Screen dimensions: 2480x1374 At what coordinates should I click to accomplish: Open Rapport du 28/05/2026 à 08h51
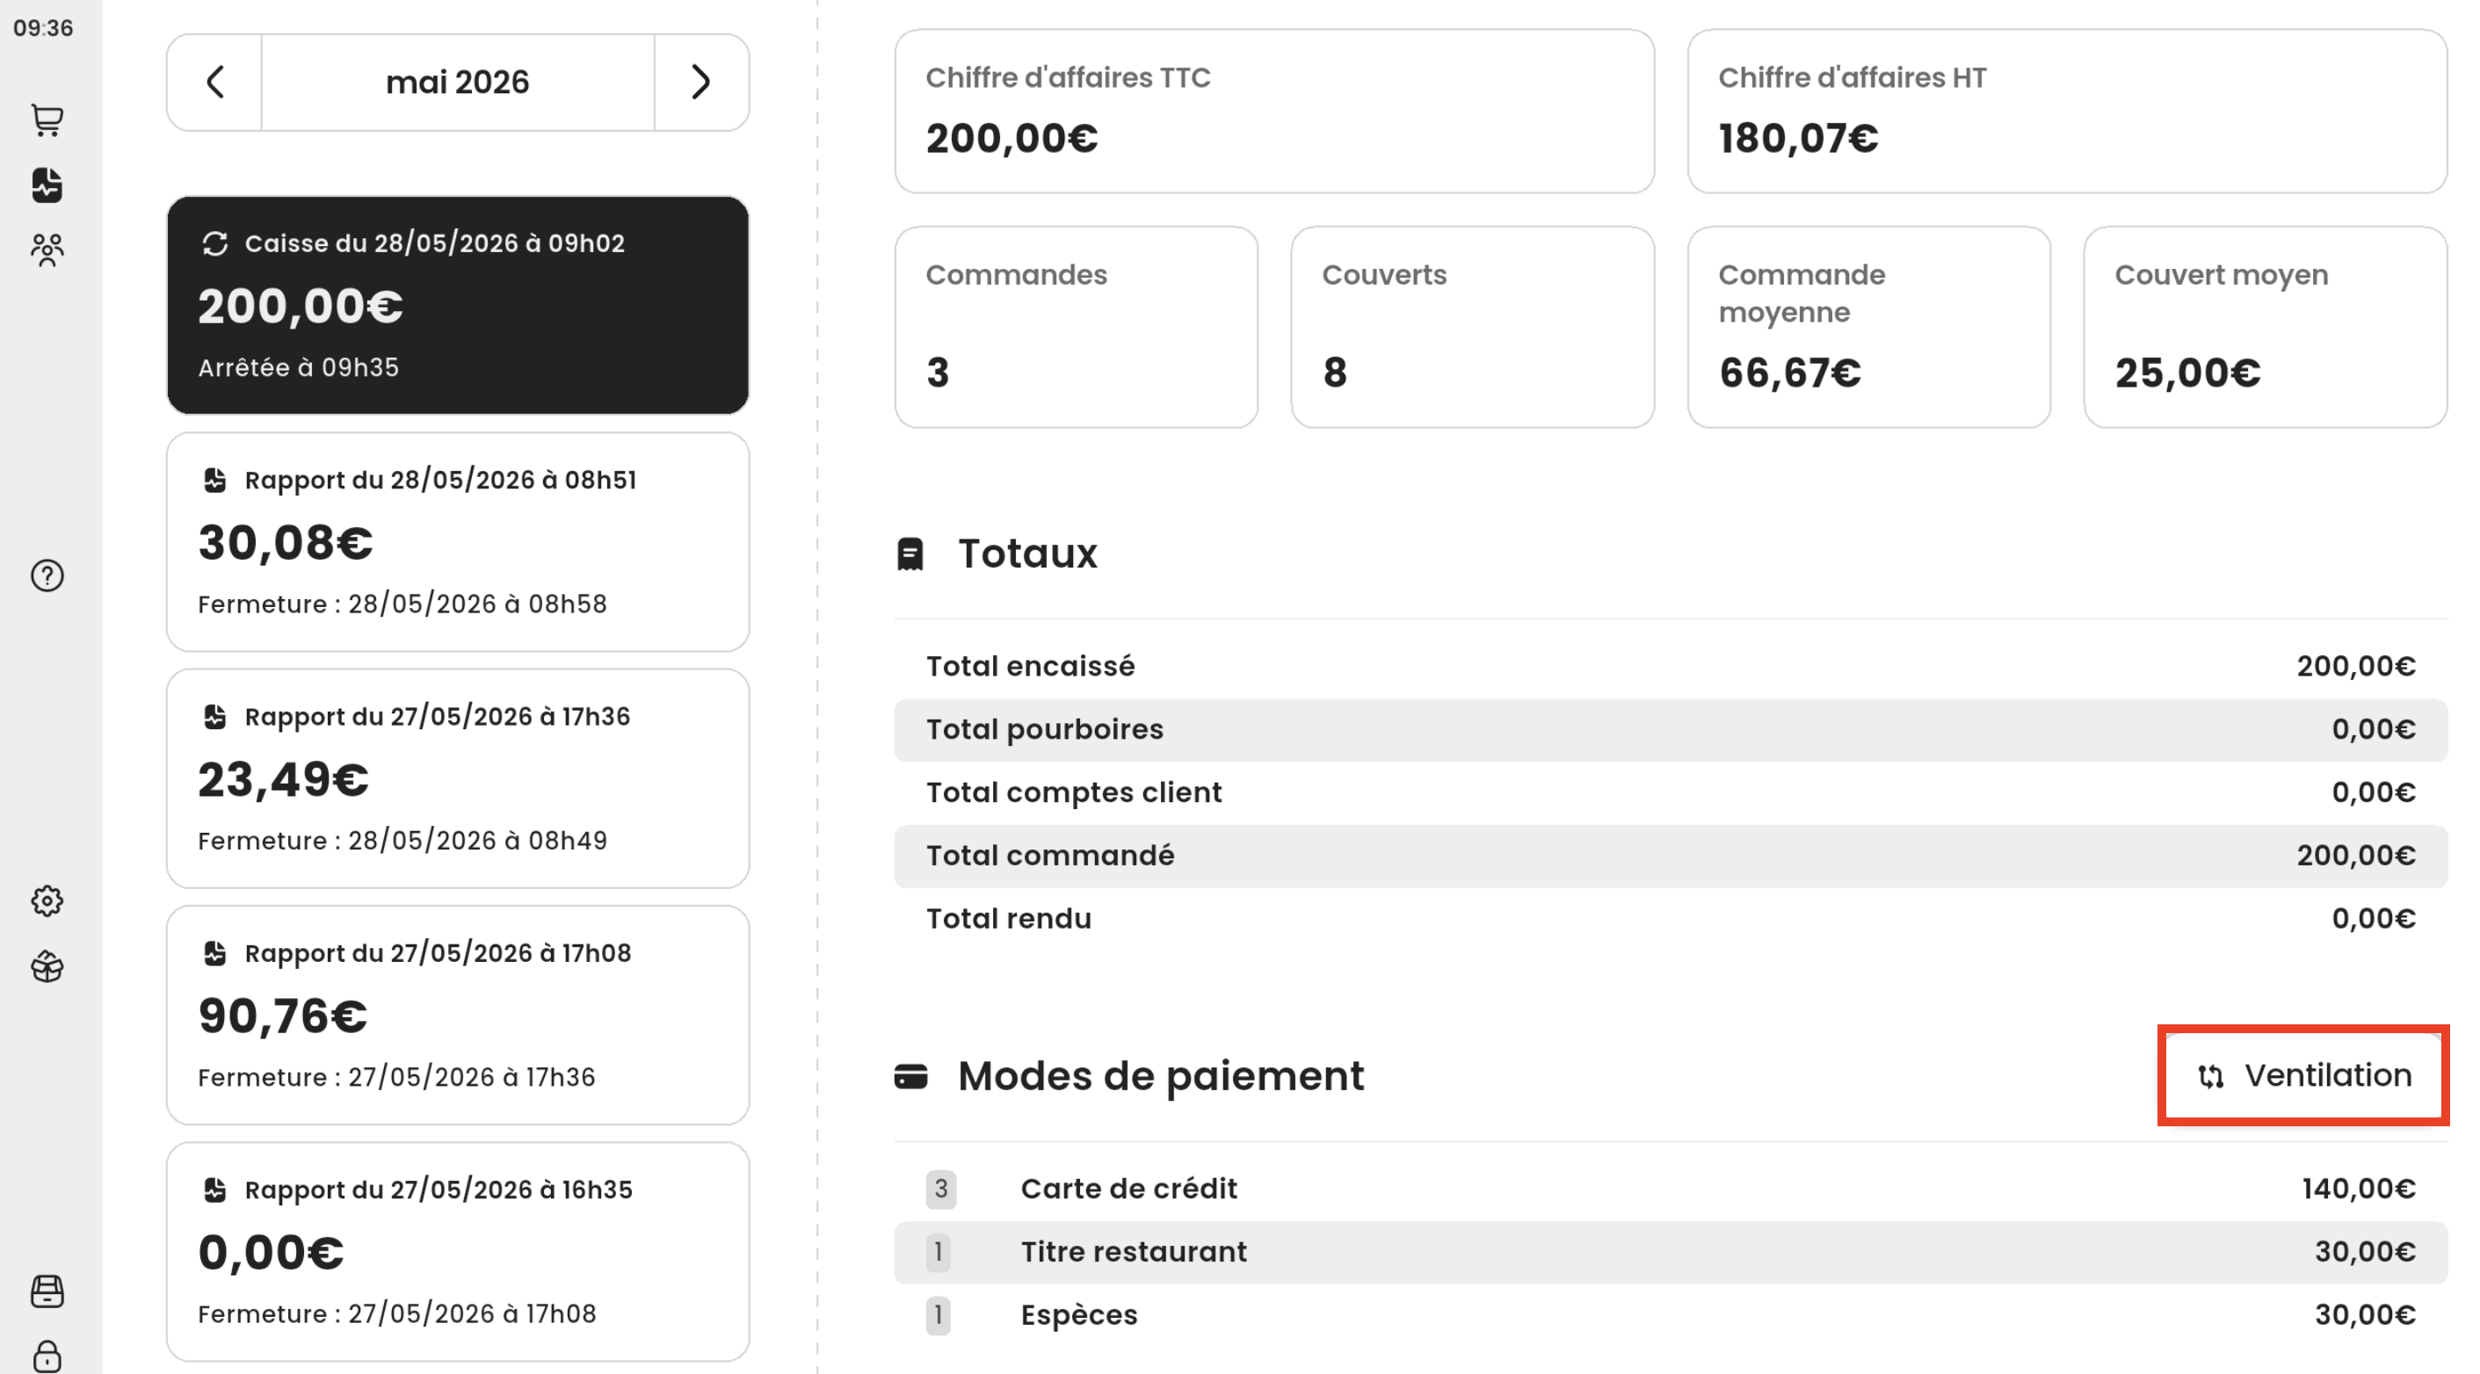457,543
